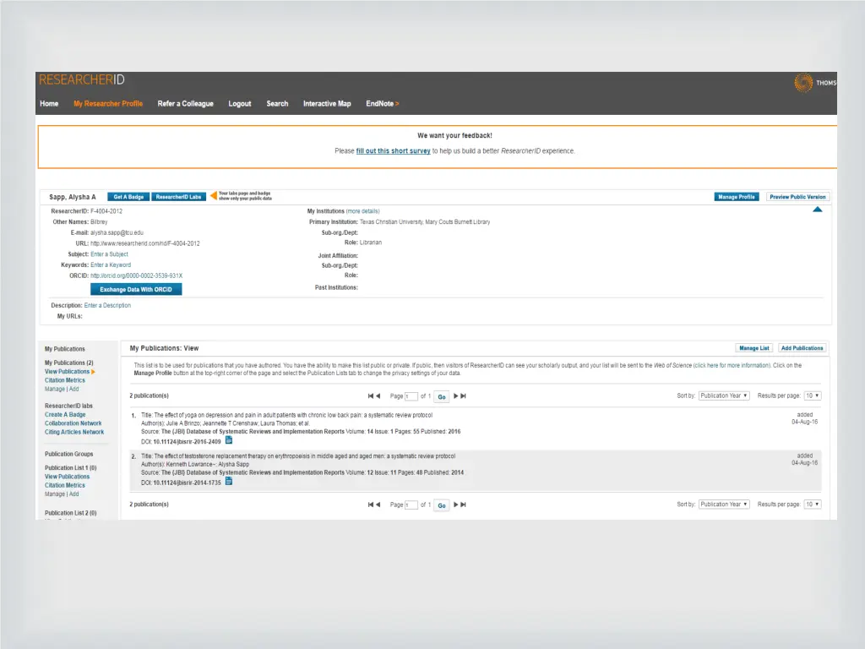Open Citation Metrics under Publication List 1
The image size is (865, 649).
point(65,485)
